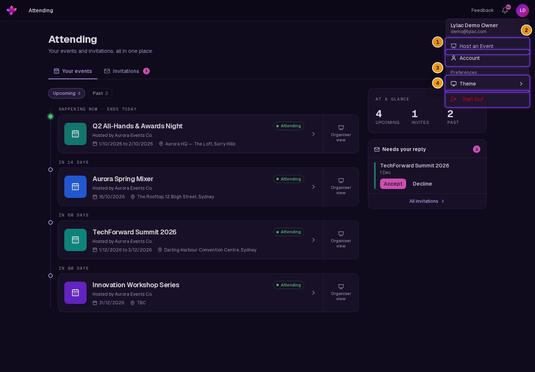Open Aurora Spring Mixer card chevron
The image size is (535, 372).
pyautogui.click(x=314, y=187)
